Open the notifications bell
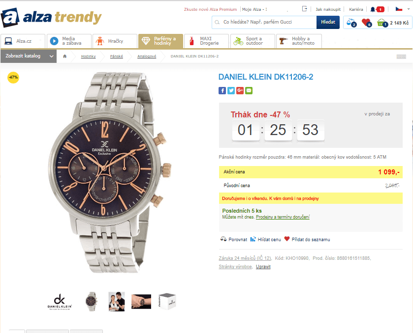Screen dimensions: 413x333 [x=373, y=9]
